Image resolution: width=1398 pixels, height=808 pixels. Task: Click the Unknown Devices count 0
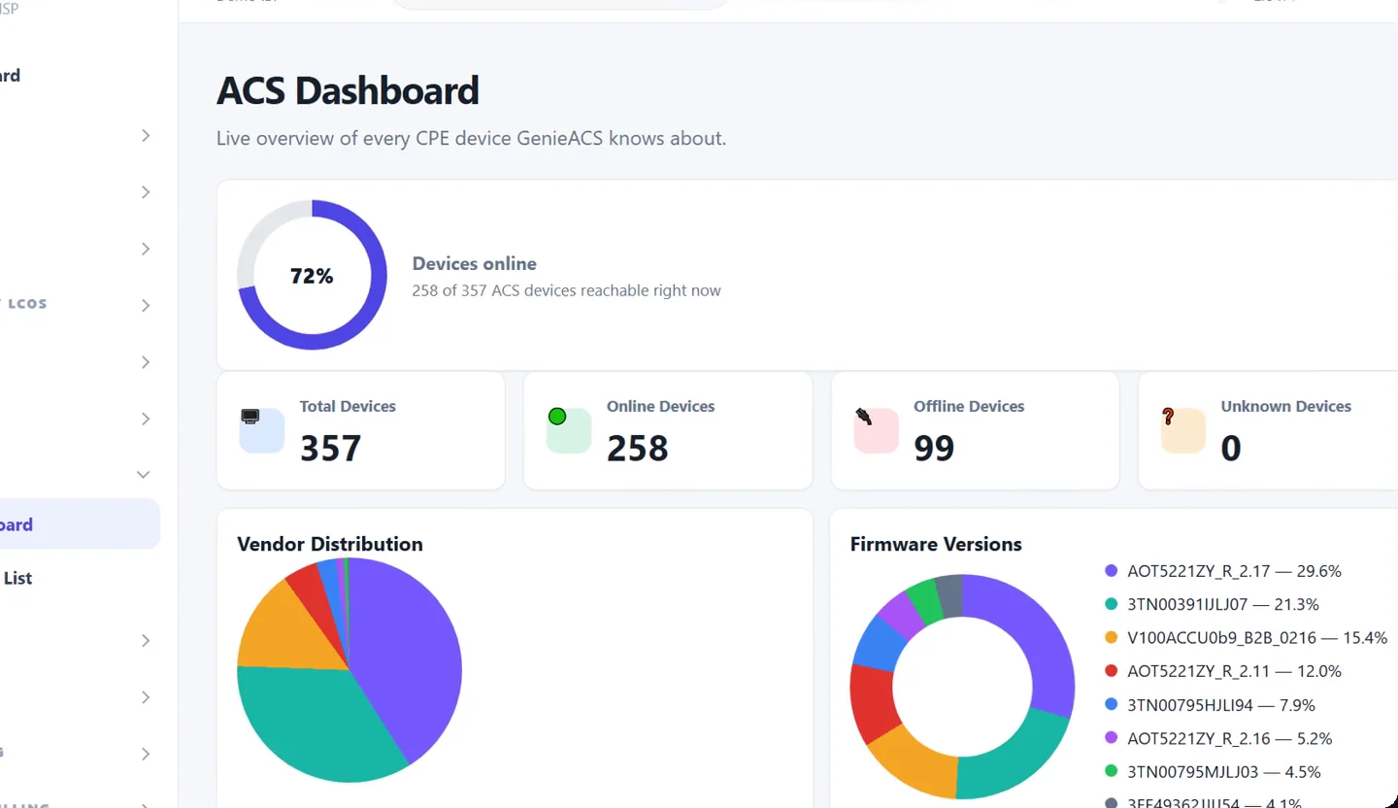coord(1231,449)
